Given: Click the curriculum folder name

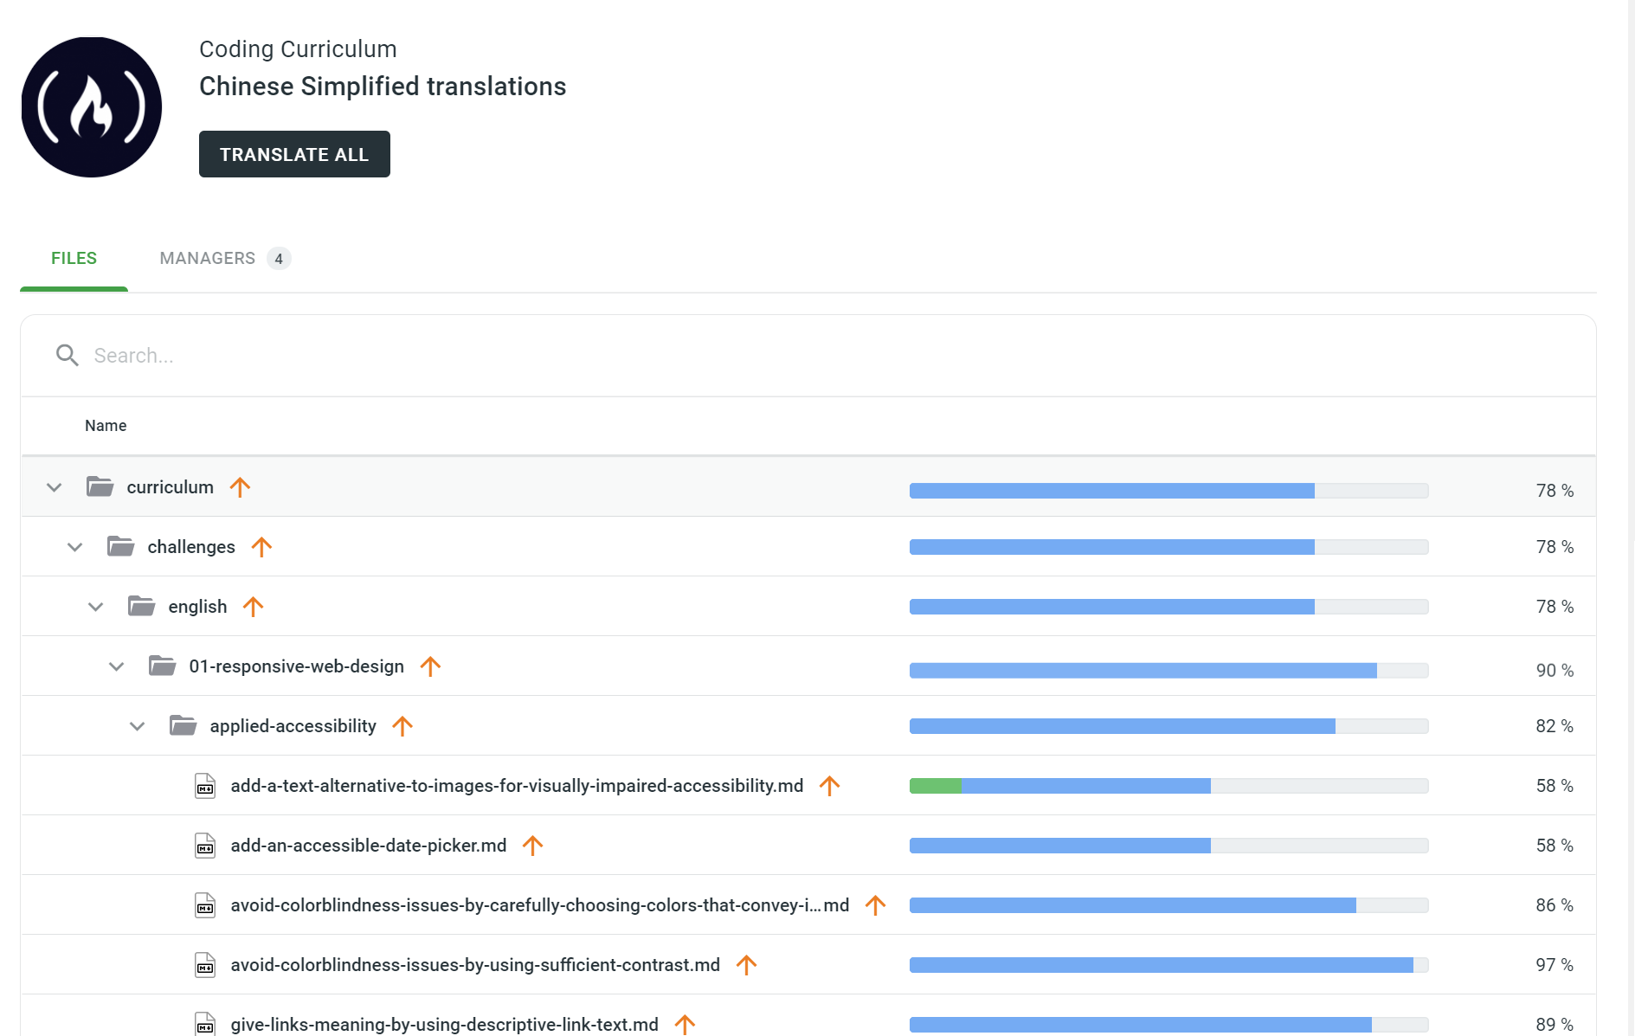Looking at the screenshot, I should pos(171,487).
